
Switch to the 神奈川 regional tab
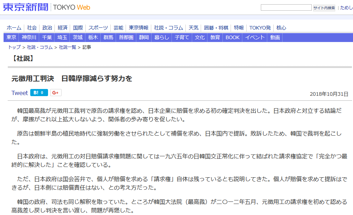29,37
